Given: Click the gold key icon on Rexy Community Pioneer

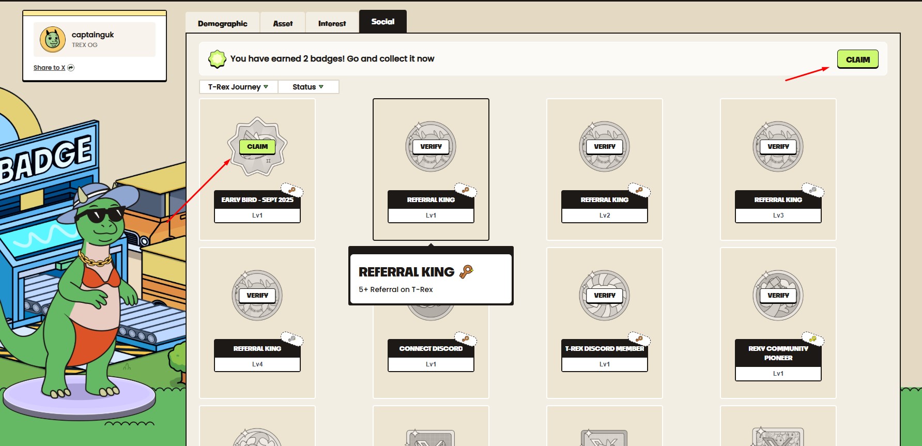Looking at the screenshot, I should (x=813, y=339).
